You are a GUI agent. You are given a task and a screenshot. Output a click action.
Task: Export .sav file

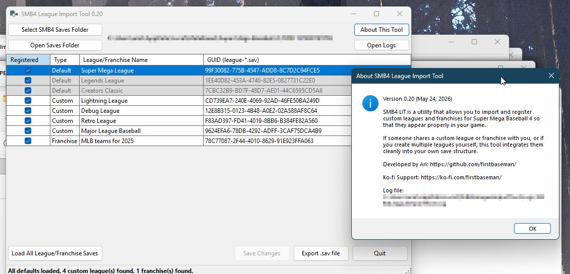coord(321,253)
